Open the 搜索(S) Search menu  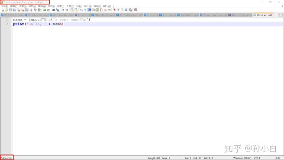coord(23,6)
